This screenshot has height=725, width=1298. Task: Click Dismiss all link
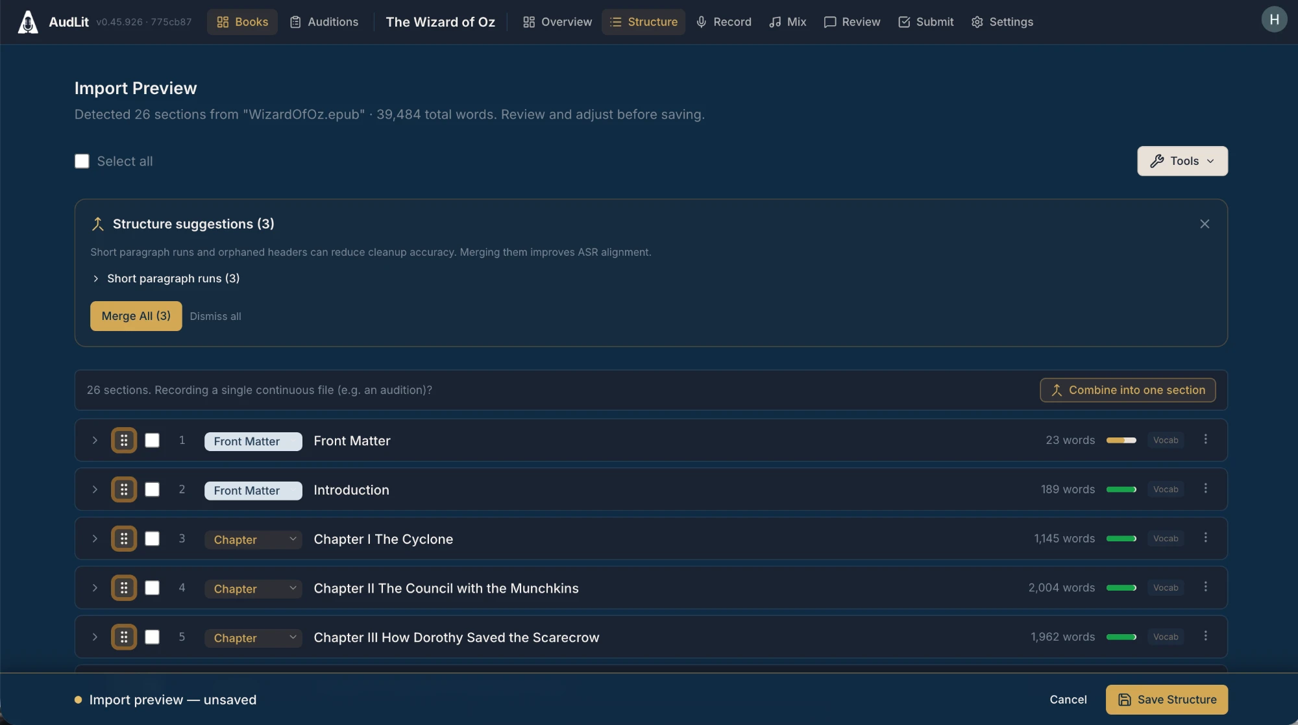[215, 317]
